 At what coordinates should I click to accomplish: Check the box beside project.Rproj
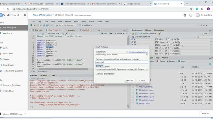(133, 103)
